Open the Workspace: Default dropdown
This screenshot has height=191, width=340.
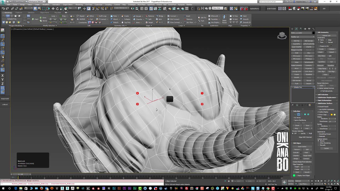[x=37, y=2]
